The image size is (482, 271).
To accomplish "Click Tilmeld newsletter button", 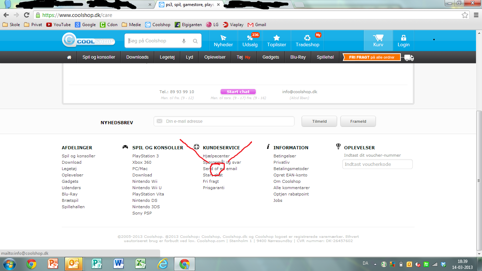I will point(319,121).
